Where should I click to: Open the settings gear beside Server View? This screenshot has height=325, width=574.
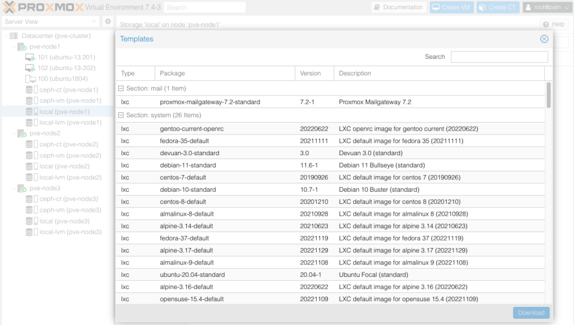[108, 22]
